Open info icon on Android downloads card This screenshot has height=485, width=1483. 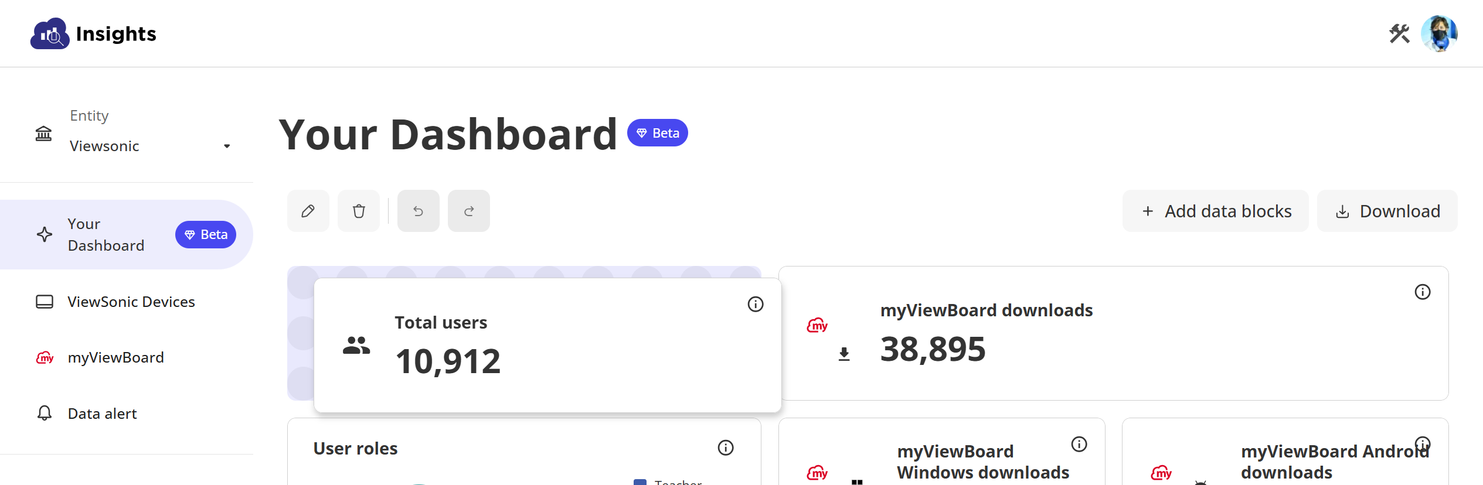1423,444
